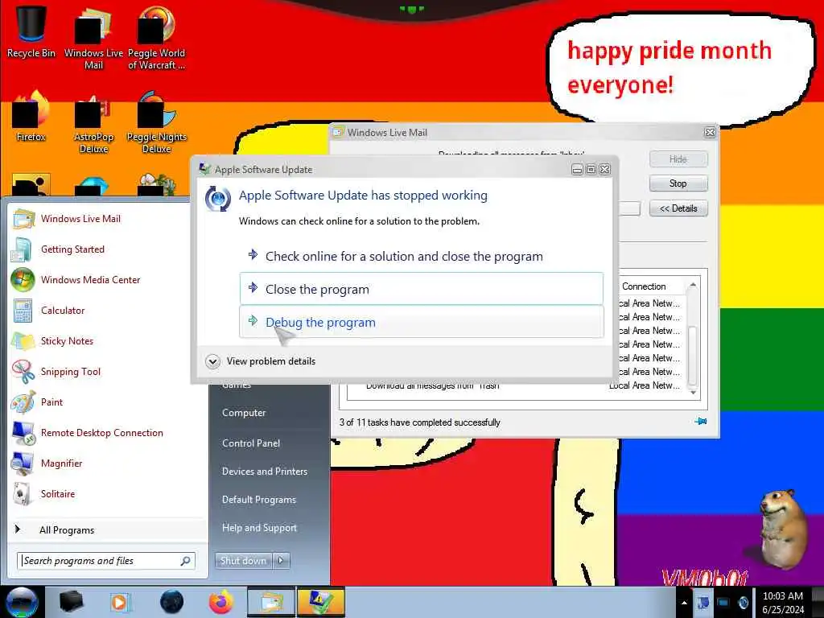Click the network tray icon
The image size is (824, 618).
[723, 603]
